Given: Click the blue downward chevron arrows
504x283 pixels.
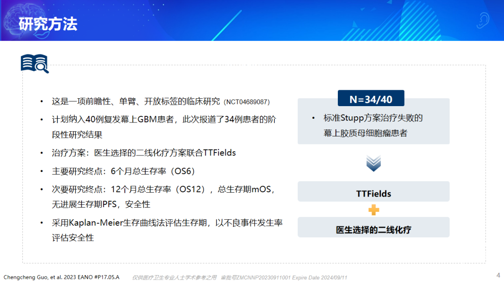Looking at the screenshot, I should [x=373, y=163].
